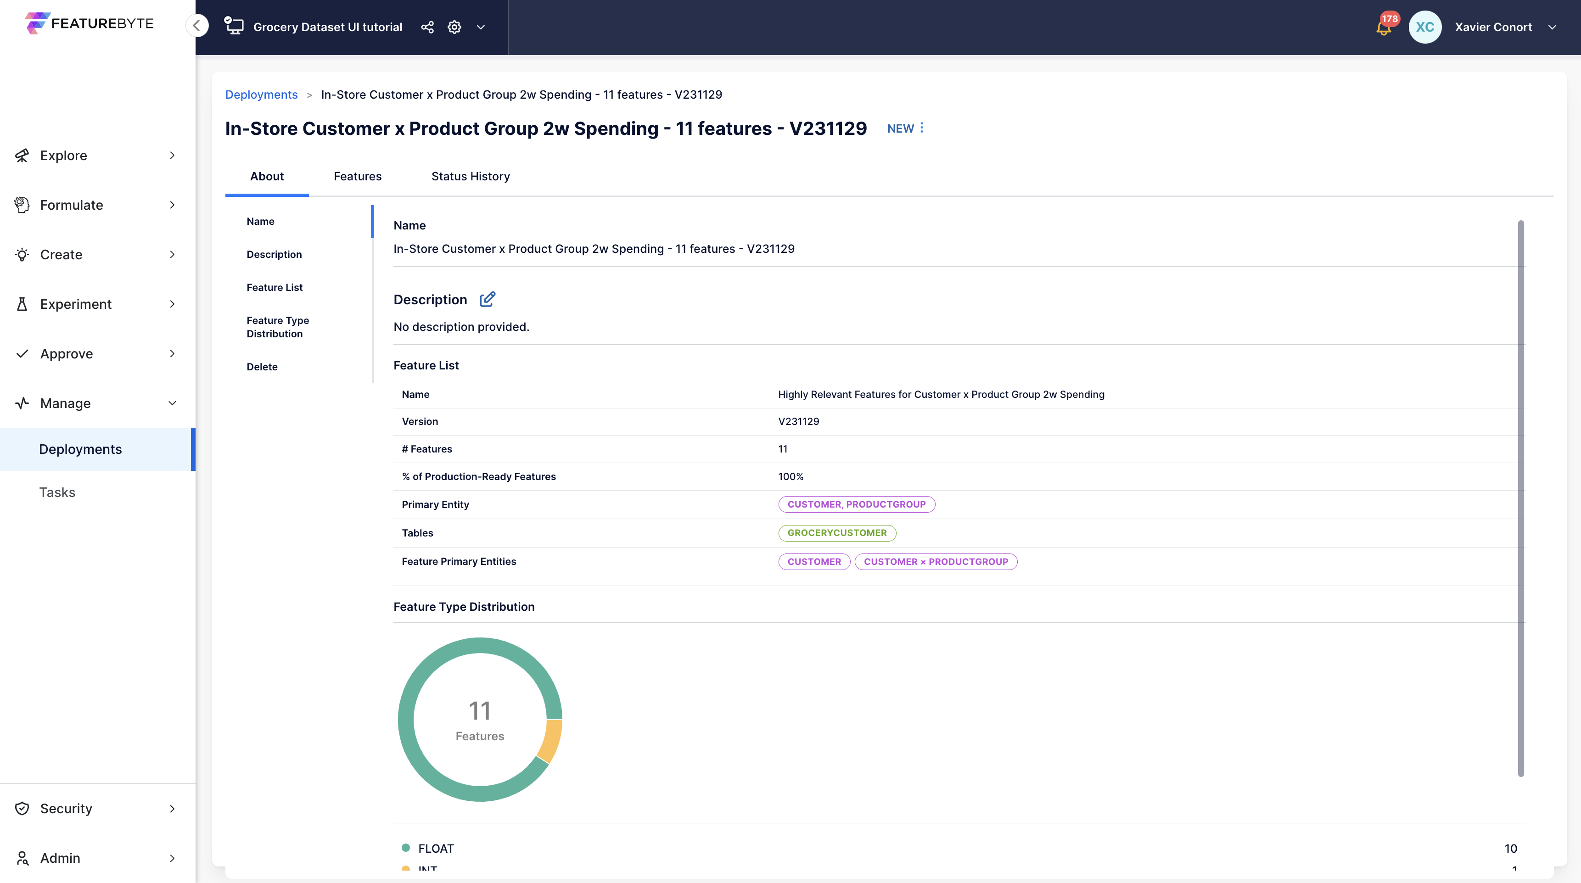Expand the catalog dropdown chevron
Image resolution: width=1581 pixels, height=883 pixels.
pyautogui.click(x=481, y=27)
